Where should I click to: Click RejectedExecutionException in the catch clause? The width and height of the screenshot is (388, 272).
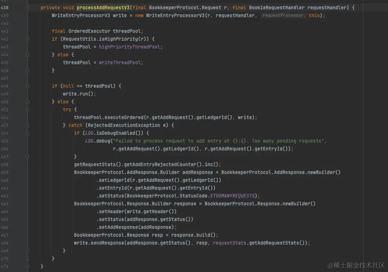coord(124,125)
